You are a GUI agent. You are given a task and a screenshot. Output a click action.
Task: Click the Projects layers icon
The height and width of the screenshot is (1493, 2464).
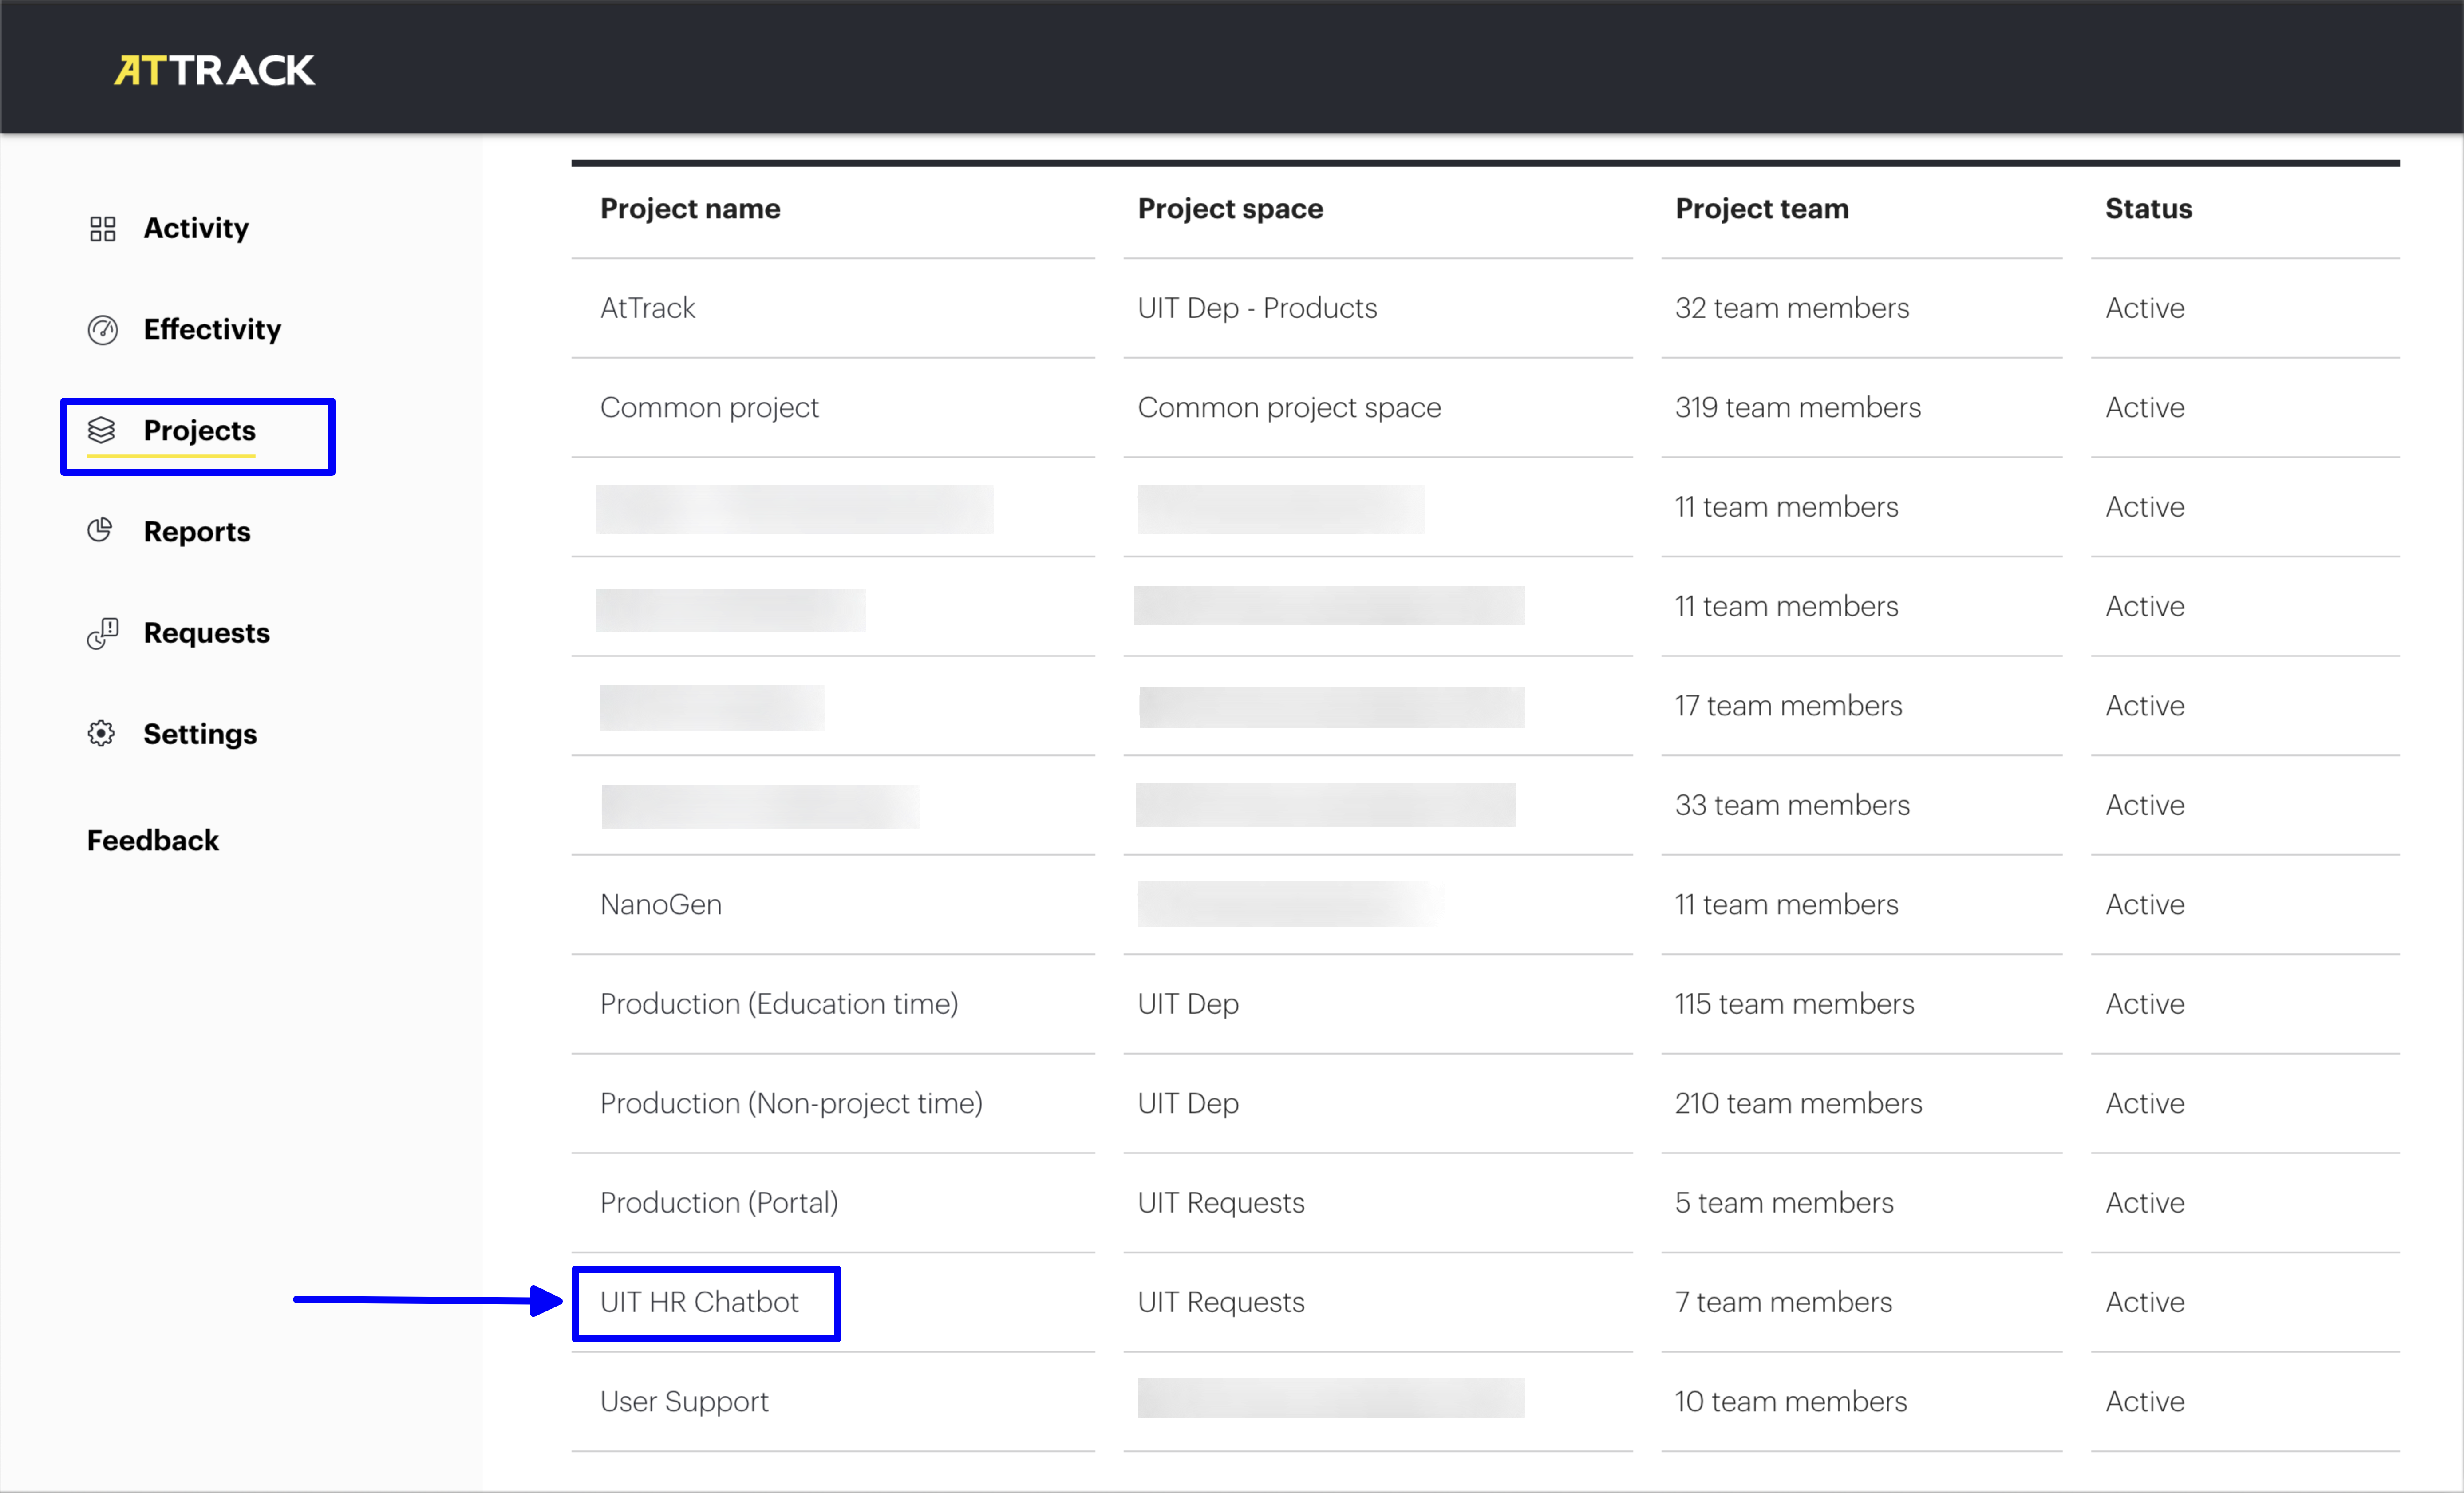(x=102, y=431)
